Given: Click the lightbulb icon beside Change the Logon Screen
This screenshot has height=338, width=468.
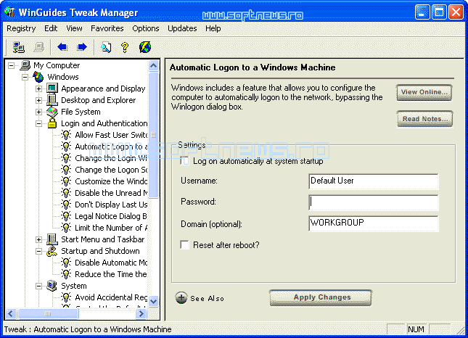Looking at the screenshot, I should coord(66,170).
